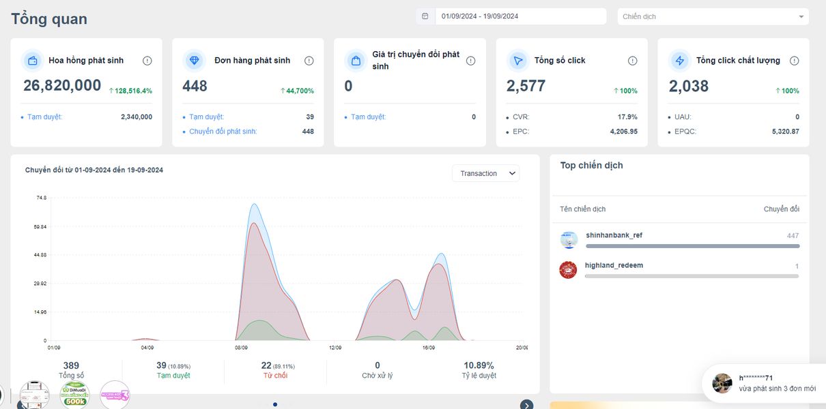Expand the Transaction chart type dropdown
This screenshot has width=826, height=409.
point(485,173)
